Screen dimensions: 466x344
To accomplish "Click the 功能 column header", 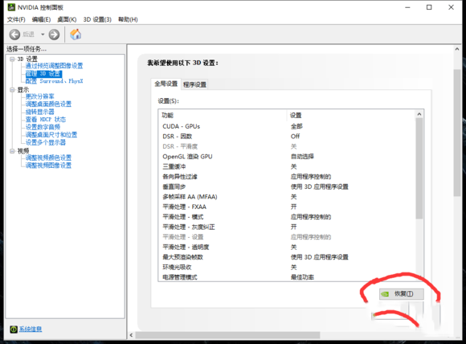I will tap(223, 116).
